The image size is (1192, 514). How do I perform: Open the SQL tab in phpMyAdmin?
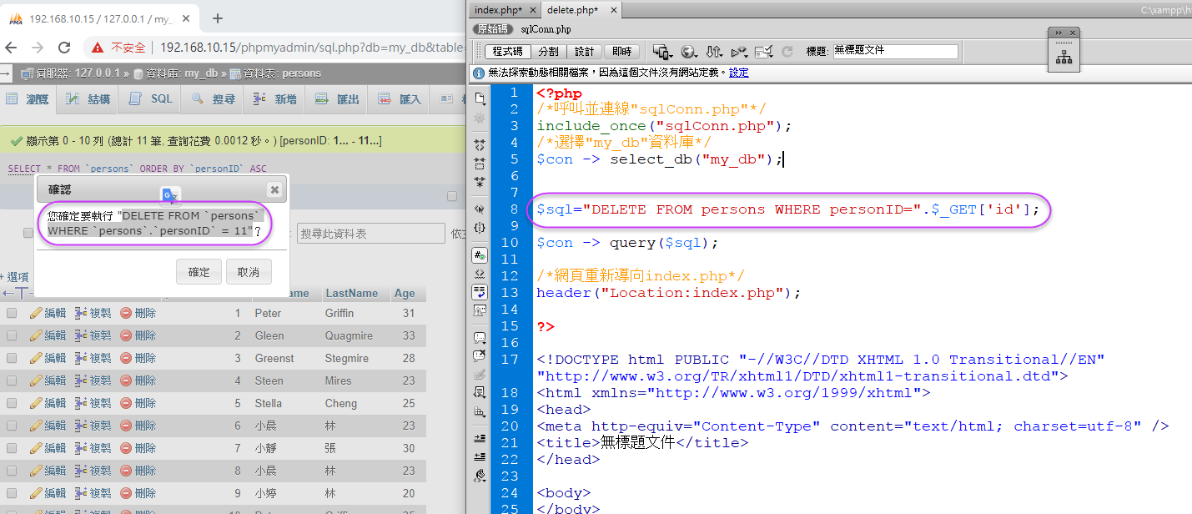[151, 99]
